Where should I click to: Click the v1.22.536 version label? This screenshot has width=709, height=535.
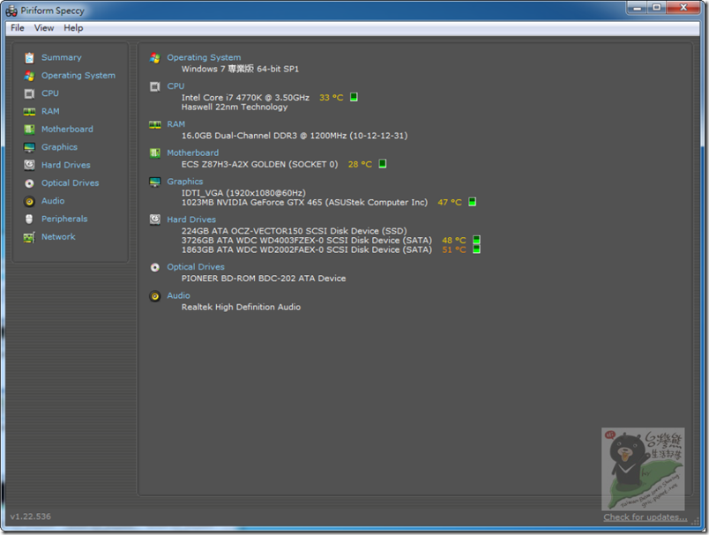tap(30, 516)
